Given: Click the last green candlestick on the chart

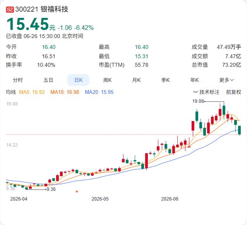Looking at the screenshot, I should [239, 130].
